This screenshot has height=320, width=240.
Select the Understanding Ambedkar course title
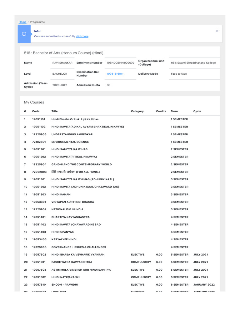pos(72,134)
